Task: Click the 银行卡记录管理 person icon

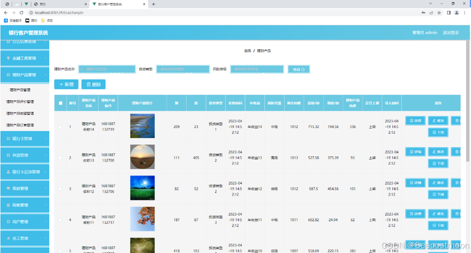Action: tap(8, 172)
